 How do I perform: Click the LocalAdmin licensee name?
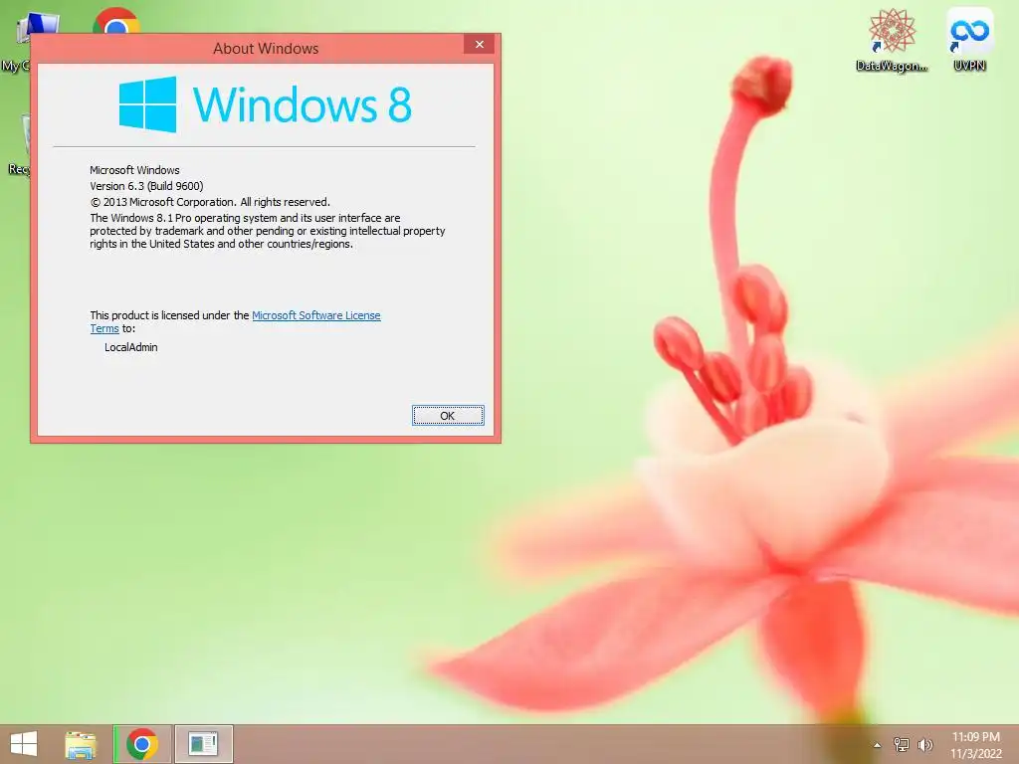(x=130, y=347)
